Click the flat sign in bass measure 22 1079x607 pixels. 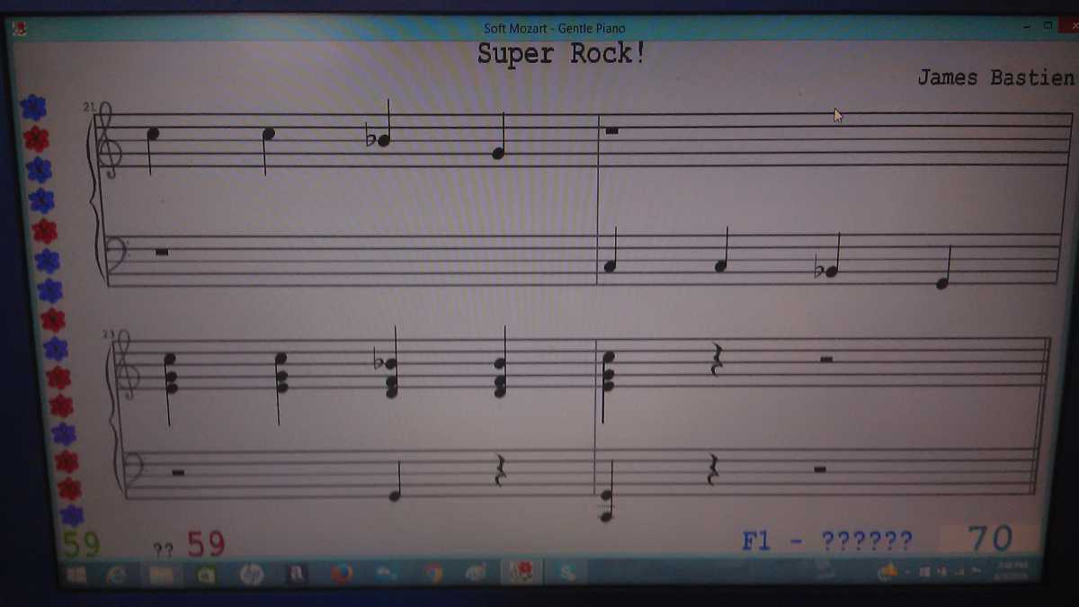coord(819,271)
